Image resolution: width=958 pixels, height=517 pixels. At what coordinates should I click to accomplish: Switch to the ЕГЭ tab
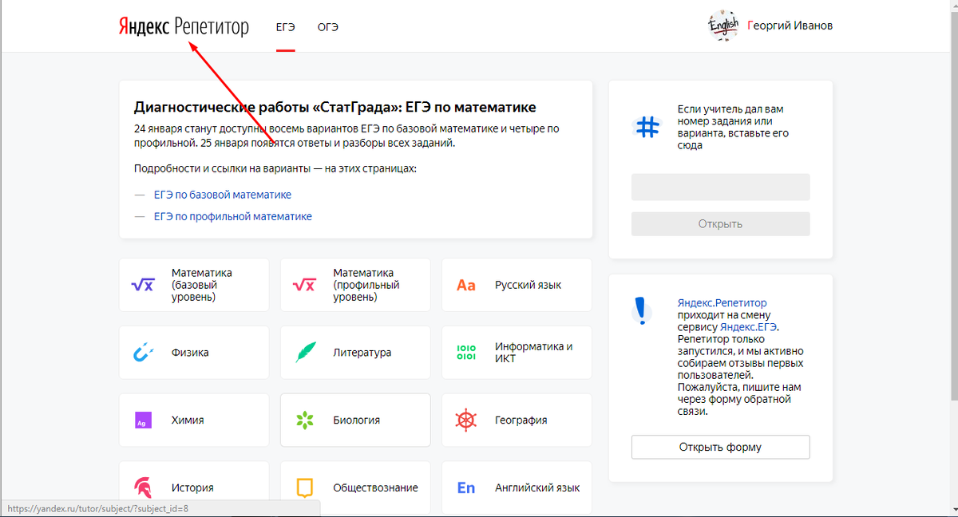pos(286,26)
